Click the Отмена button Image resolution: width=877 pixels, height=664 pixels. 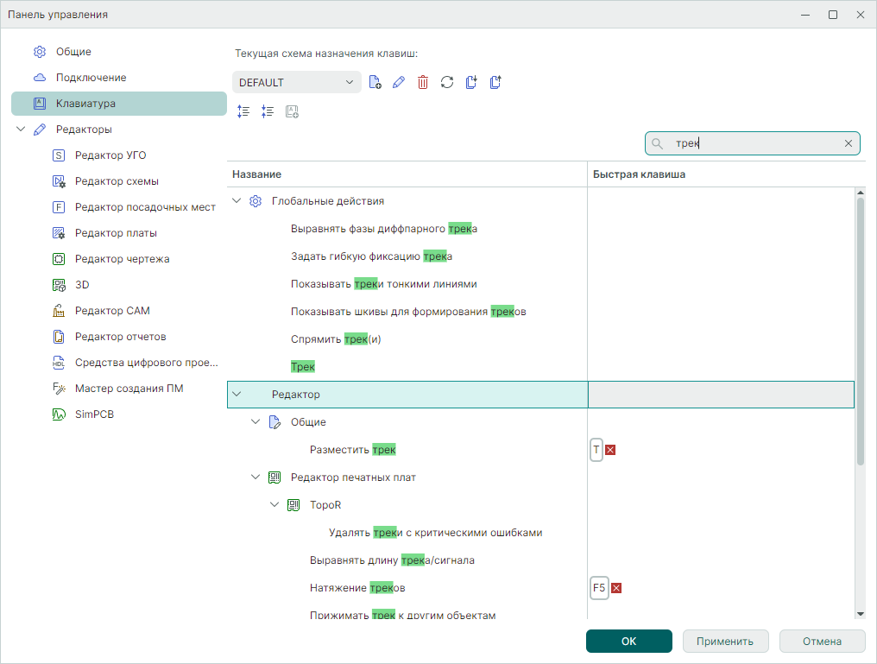[x=822, y=642]
